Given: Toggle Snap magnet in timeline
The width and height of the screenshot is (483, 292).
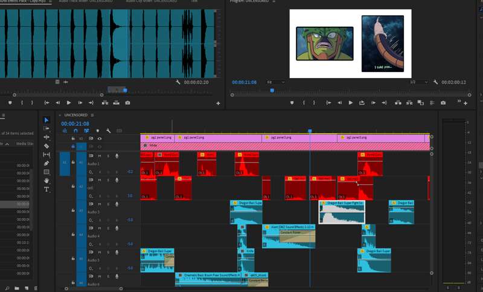Looking at the screenshot, I should 75,131.
